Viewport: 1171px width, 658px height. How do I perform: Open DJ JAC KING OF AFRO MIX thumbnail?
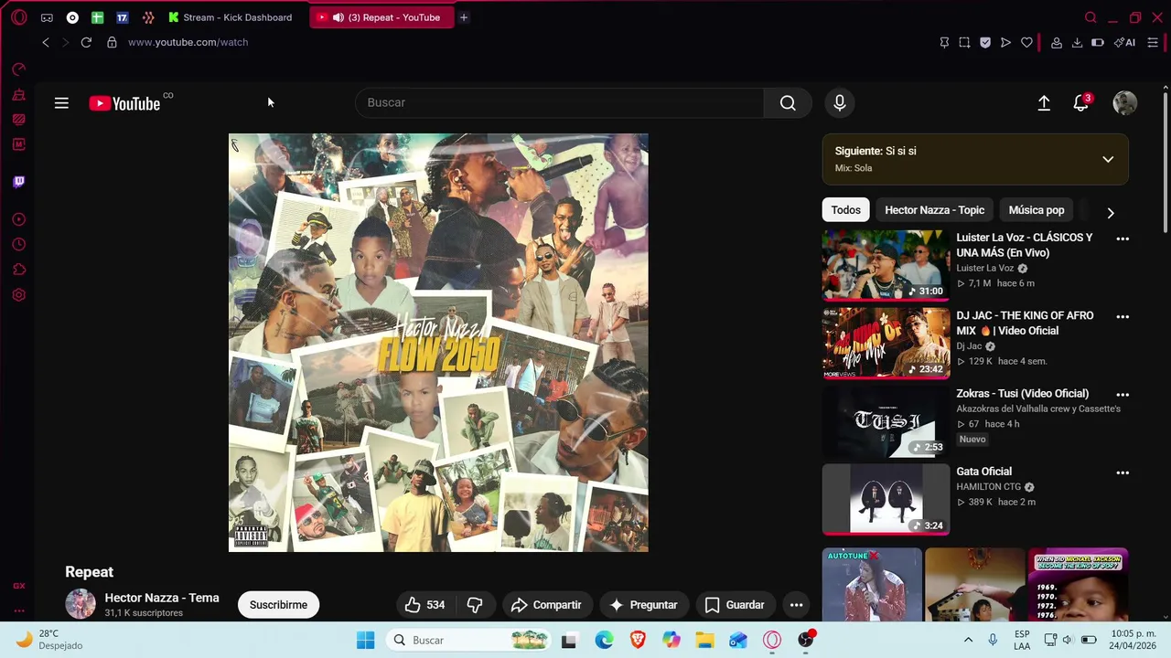pyautogui.click(x=886, y=343)
